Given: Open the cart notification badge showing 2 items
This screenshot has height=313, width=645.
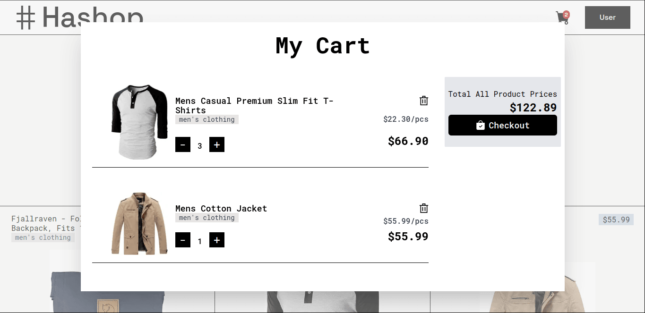Looking at the screenshot, I should 566,14.
